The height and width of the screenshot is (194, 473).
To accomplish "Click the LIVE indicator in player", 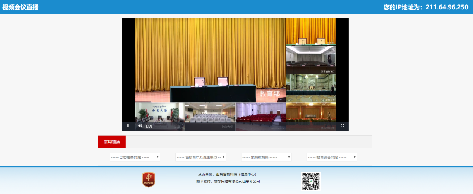I will 149,127.
